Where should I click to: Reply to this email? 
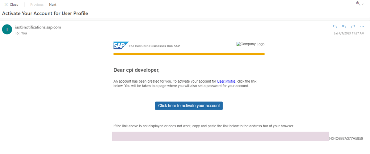pos(335,26)
